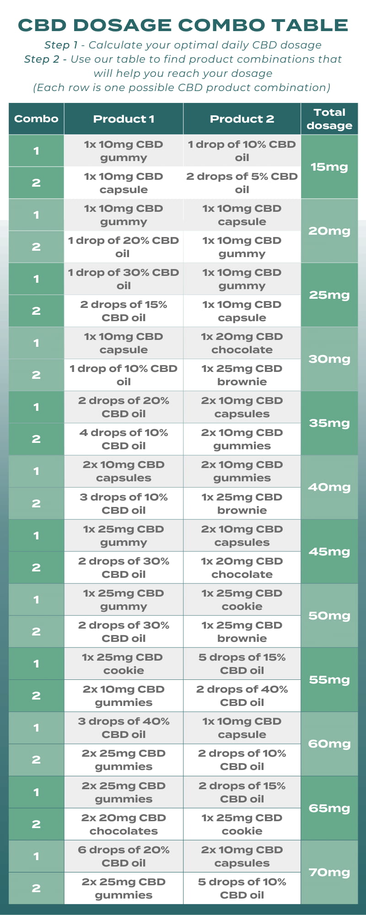The width and height of the screenshot is (366, 915).
Task: Select the Combo column header
Action: point(36,119)
